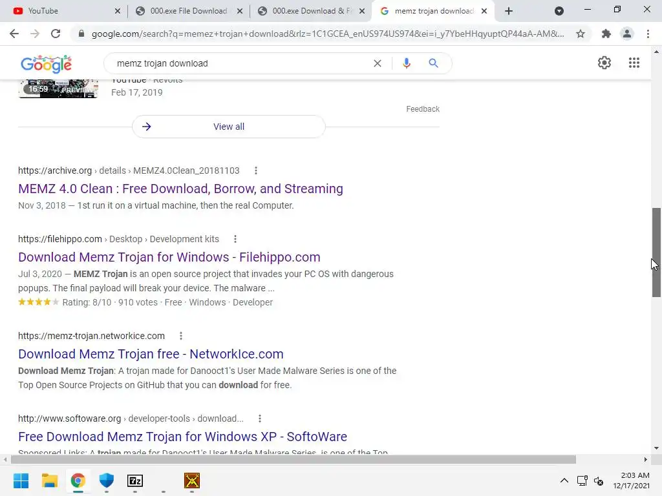The width and height of the screenshot is (662, 496).
Task: Click the vertical scrollbar thumb
Action: [656, 253]
